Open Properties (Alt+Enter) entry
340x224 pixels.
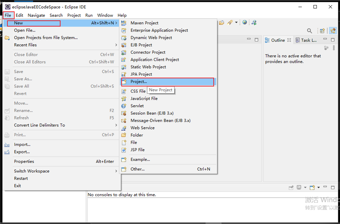coord(61,161)
